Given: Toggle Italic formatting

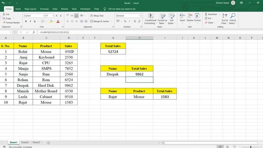Looking at the screenshot, I should click(30, 21).
